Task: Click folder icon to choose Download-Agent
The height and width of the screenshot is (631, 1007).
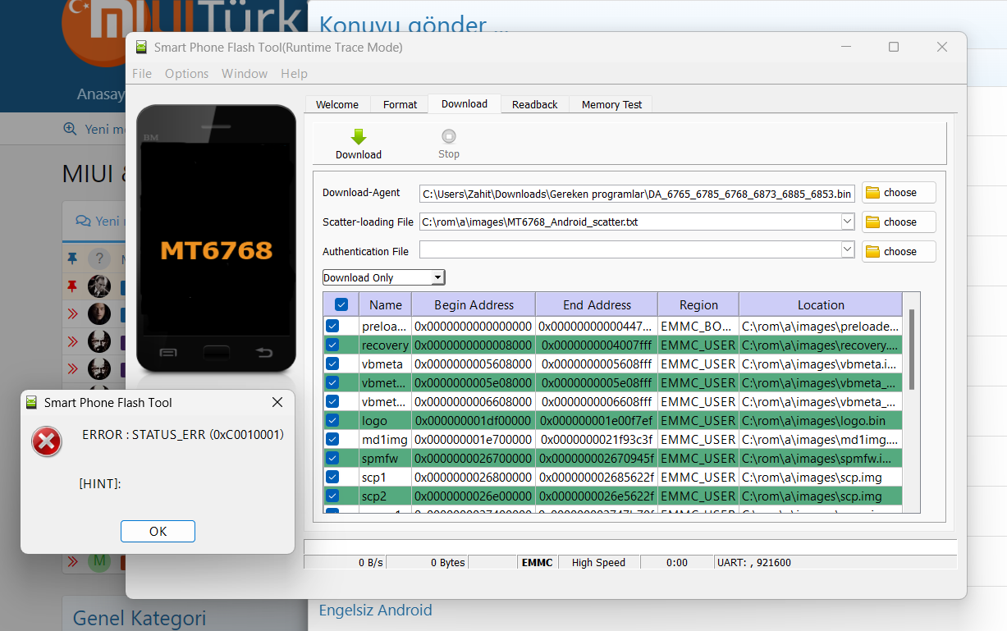Action: 873,193
